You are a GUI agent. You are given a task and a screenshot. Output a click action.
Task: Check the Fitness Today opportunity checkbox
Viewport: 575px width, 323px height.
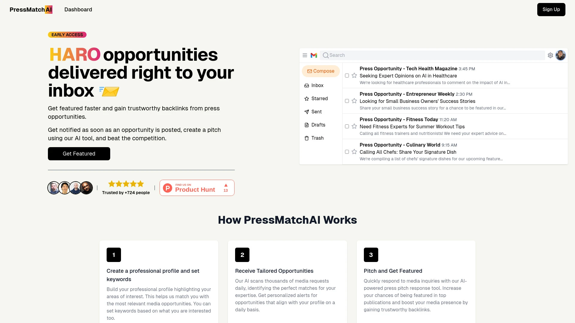tap(347, 126)
